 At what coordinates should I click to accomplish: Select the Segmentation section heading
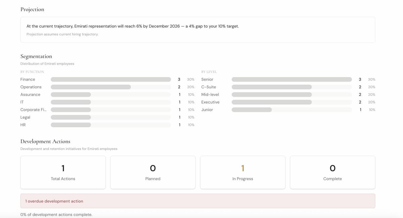[36, 56]
